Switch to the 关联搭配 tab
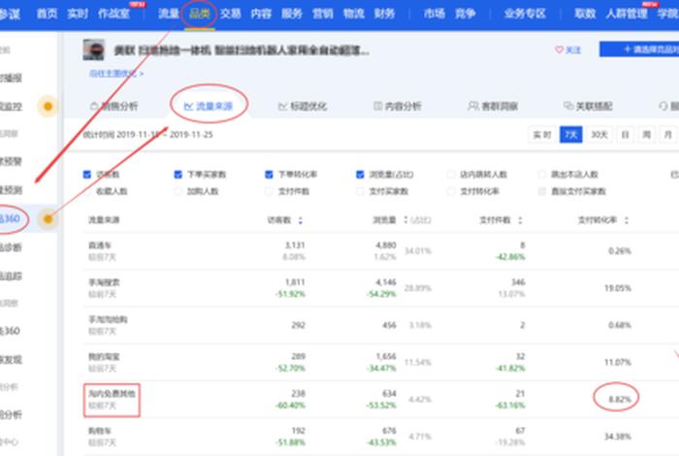679x456 pixels. (588, 106)
